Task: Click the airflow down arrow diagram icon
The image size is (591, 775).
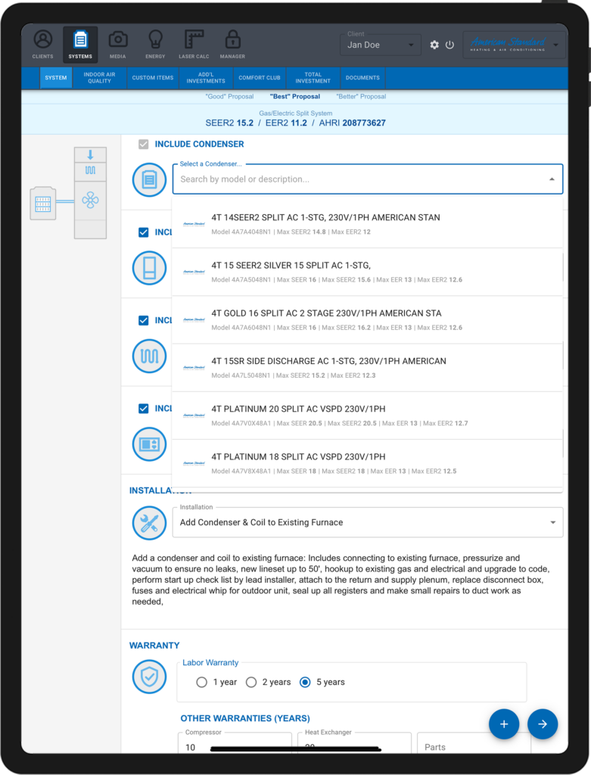Action: (91, 154)
